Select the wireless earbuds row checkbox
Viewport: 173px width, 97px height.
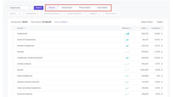click(13, 64)
